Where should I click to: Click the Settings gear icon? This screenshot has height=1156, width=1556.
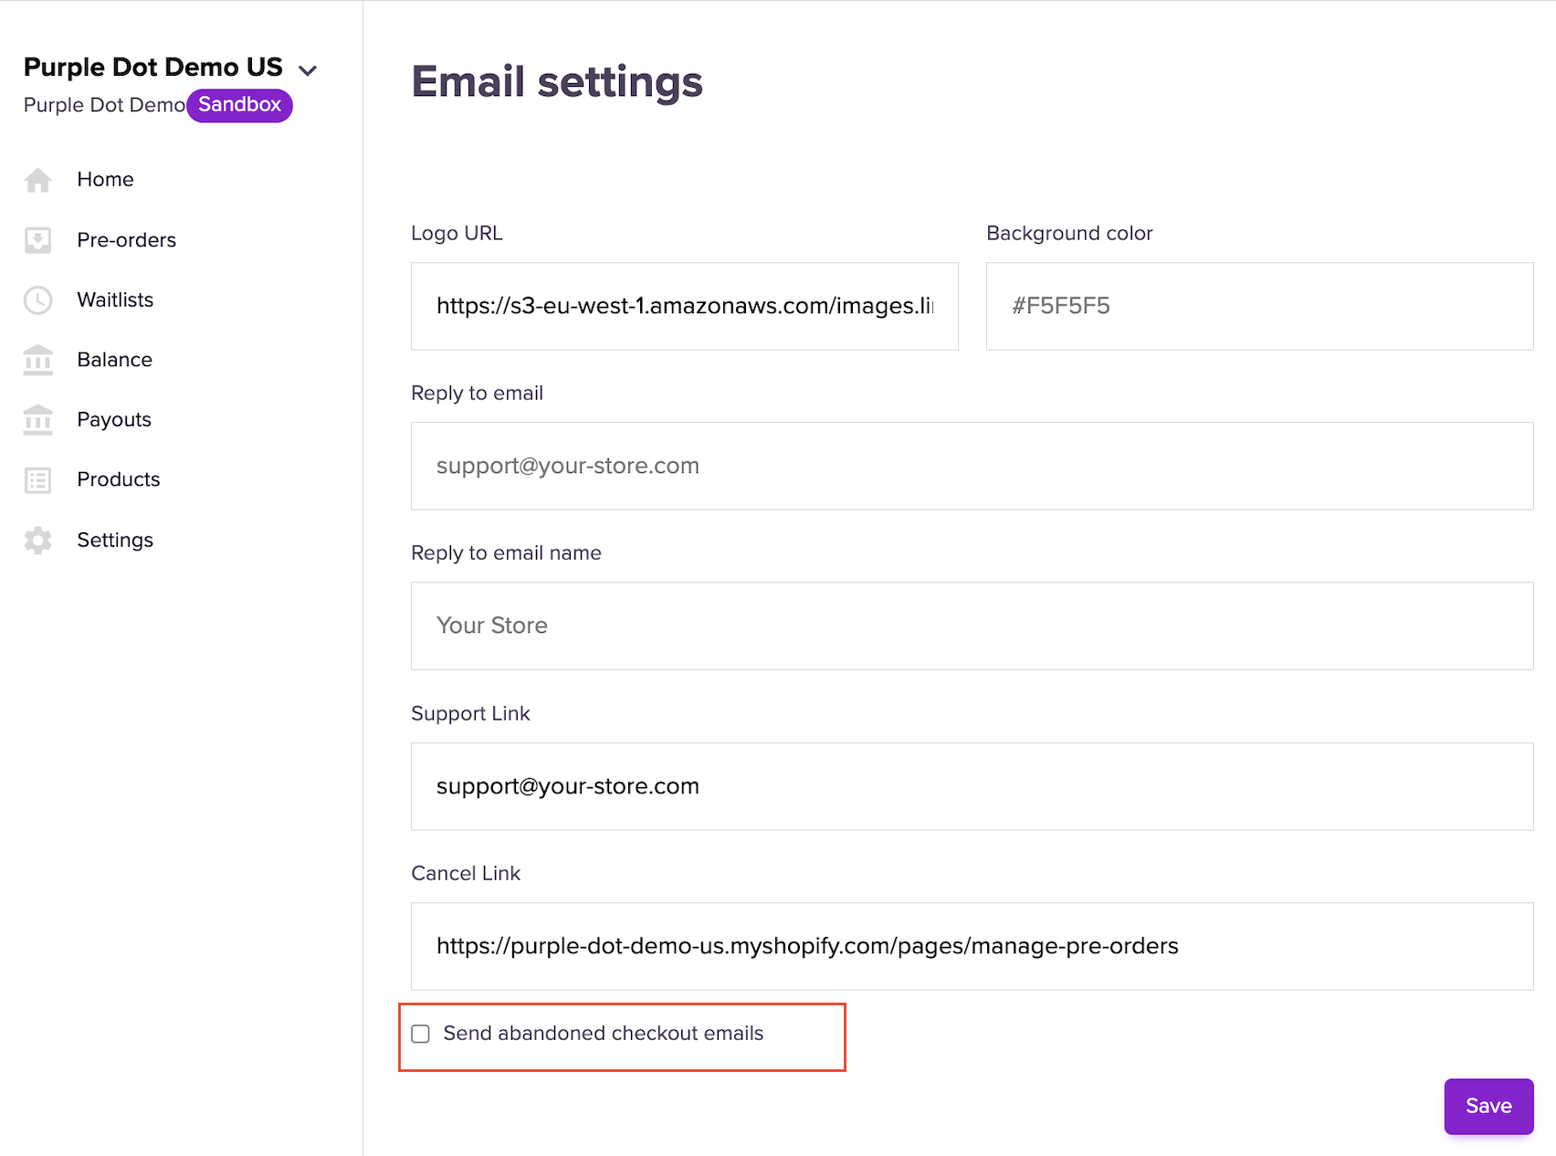click(37, 541)
